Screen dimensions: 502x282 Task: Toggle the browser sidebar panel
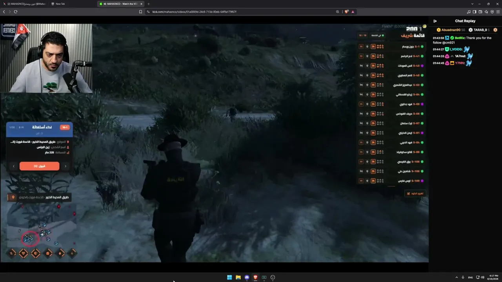tap(475, 12)
